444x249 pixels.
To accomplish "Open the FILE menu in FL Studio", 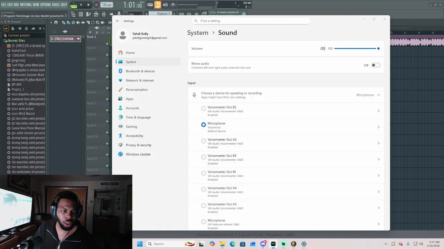I will [3, 4].
